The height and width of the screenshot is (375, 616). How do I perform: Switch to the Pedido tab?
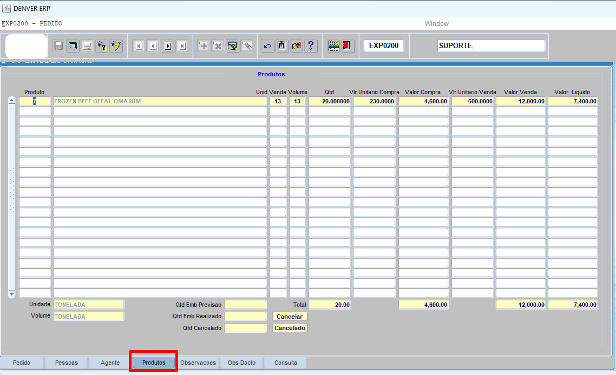(x=22, y=363)
